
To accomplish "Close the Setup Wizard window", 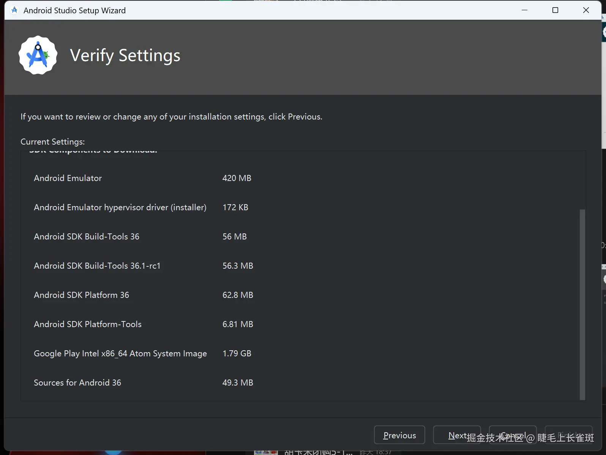I will click(586, 10).
